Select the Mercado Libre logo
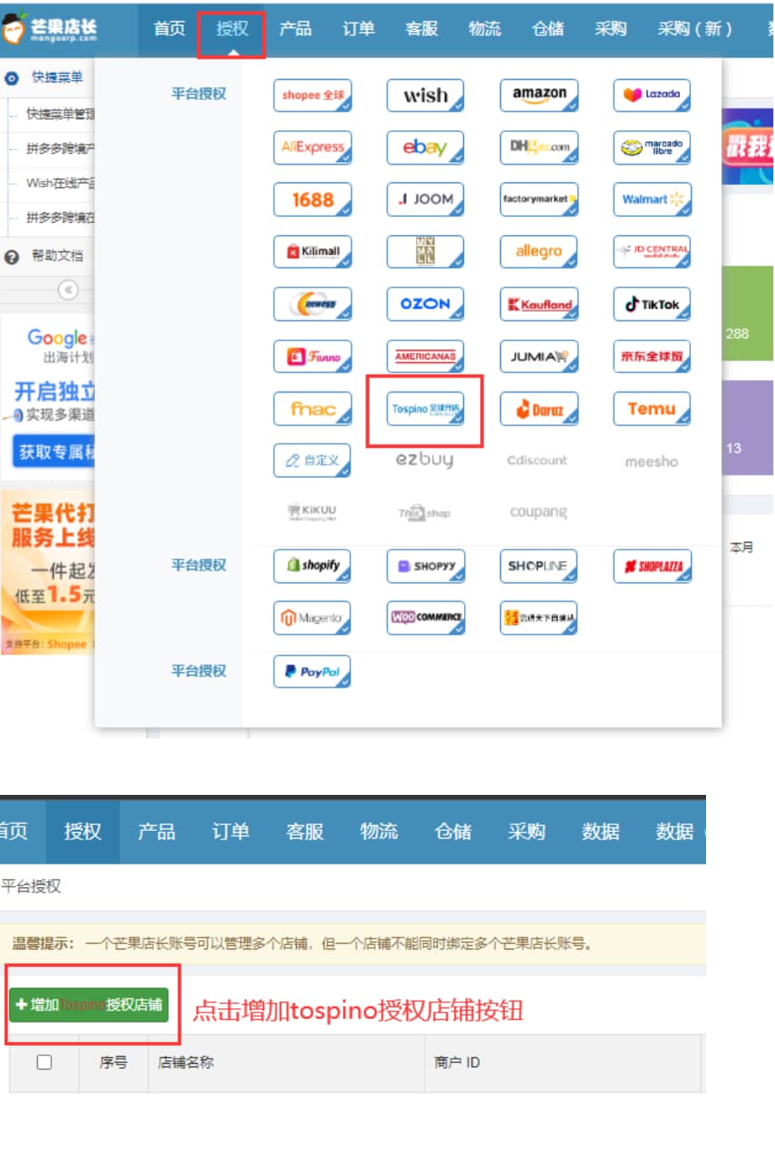The width and height of the screenshot is (775, 1157). pos(652,147)
